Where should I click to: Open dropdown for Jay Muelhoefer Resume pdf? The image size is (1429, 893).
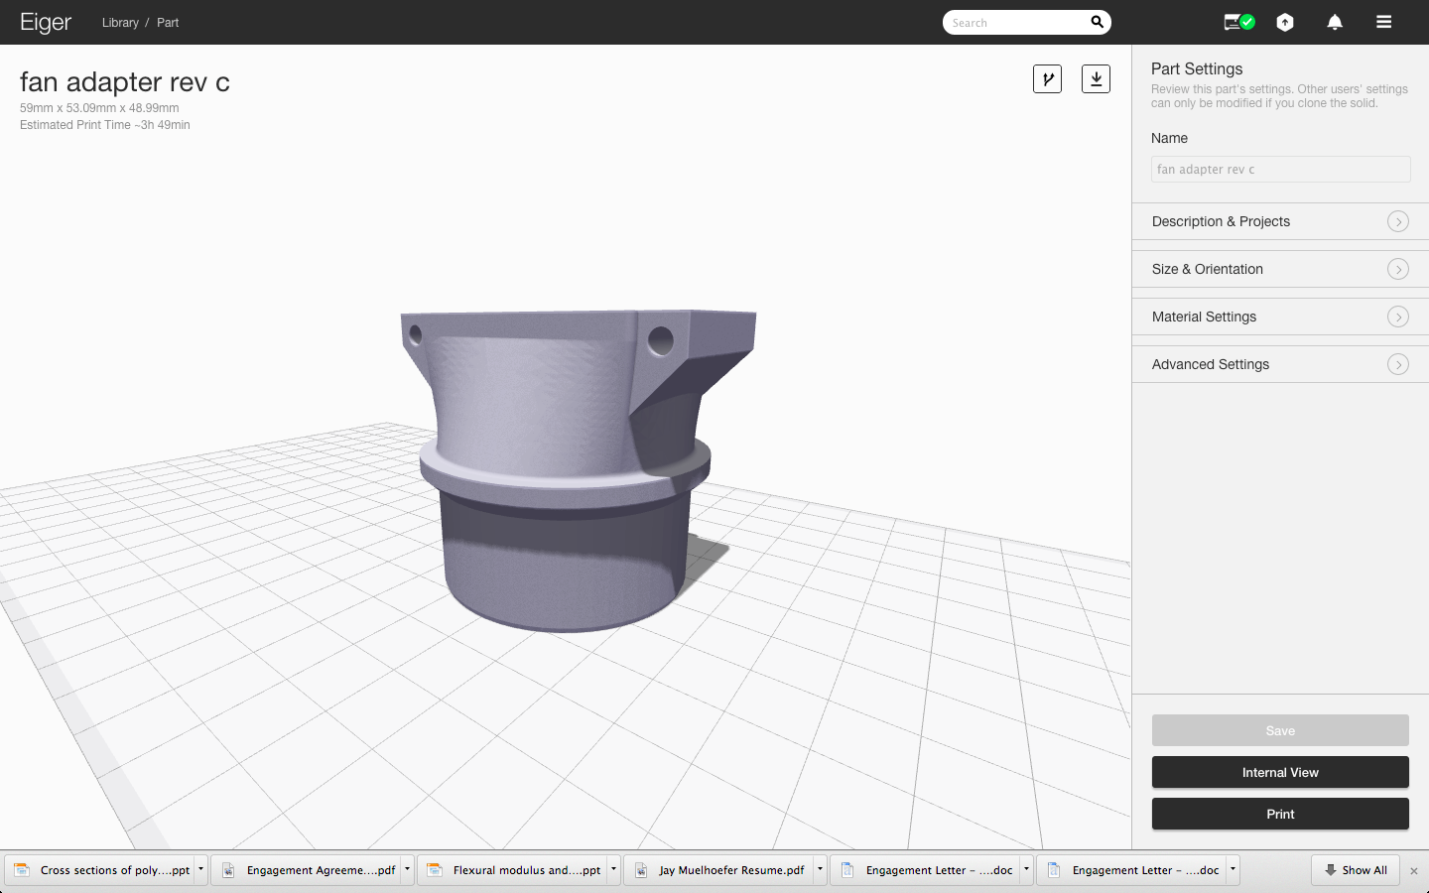[820, 870]
